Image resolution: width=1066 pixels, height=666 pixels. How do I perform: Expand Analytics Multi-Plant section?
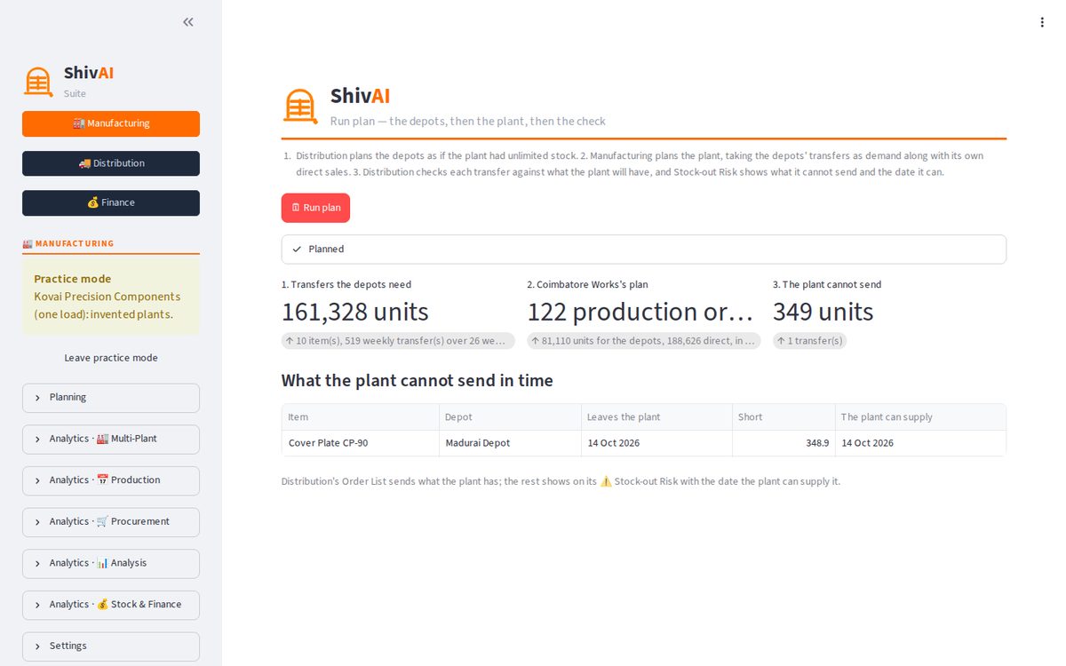(111, 440)
